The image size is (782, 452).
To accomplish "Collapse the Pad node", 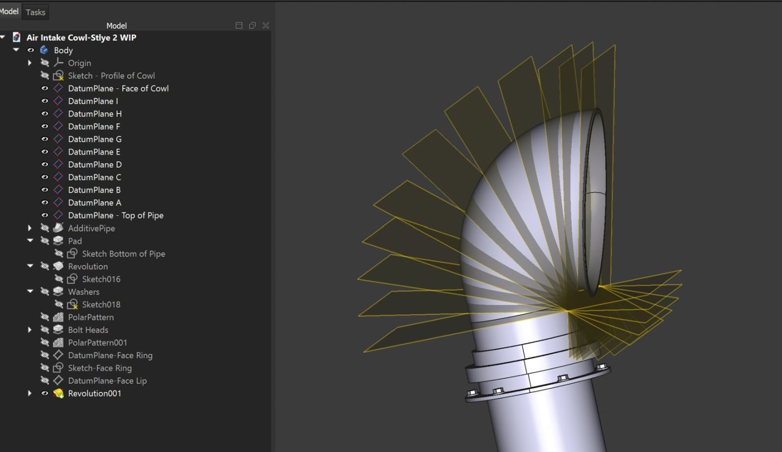I will (30, 240).
